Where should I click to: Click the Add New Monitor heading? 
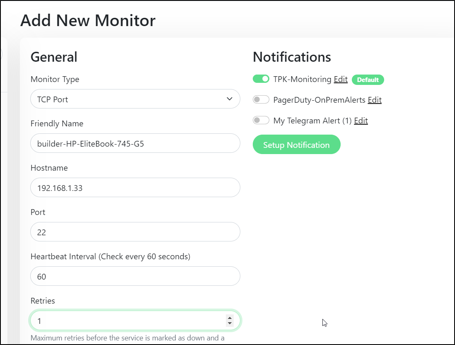[88, 21]
